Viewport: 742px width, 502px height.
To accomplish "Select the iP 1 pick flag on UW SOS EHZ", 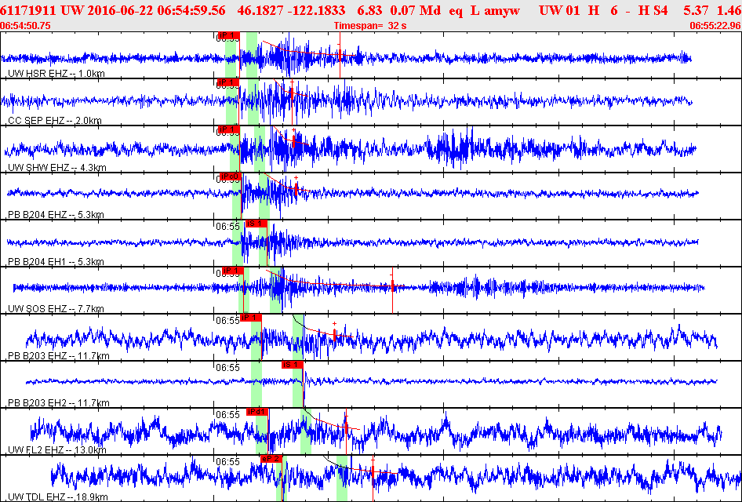I will tap(233, 271).
